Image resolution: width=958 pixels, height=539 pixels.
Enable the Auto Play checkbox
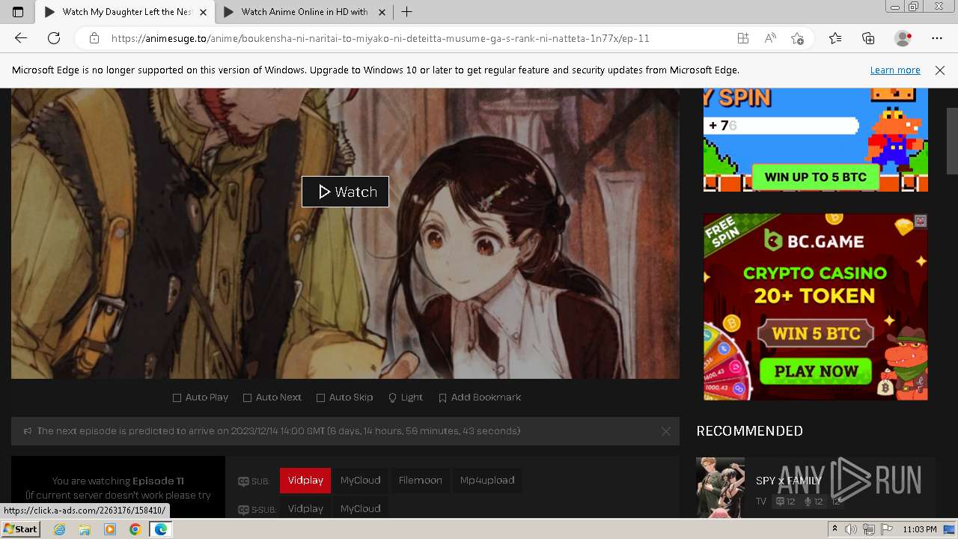click(201, 398)
